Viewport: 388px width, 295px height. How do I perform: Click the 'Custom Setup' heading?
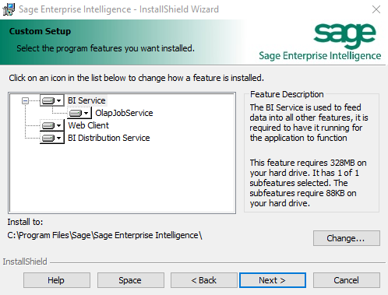pyautogui.click(x=40, y=31)
